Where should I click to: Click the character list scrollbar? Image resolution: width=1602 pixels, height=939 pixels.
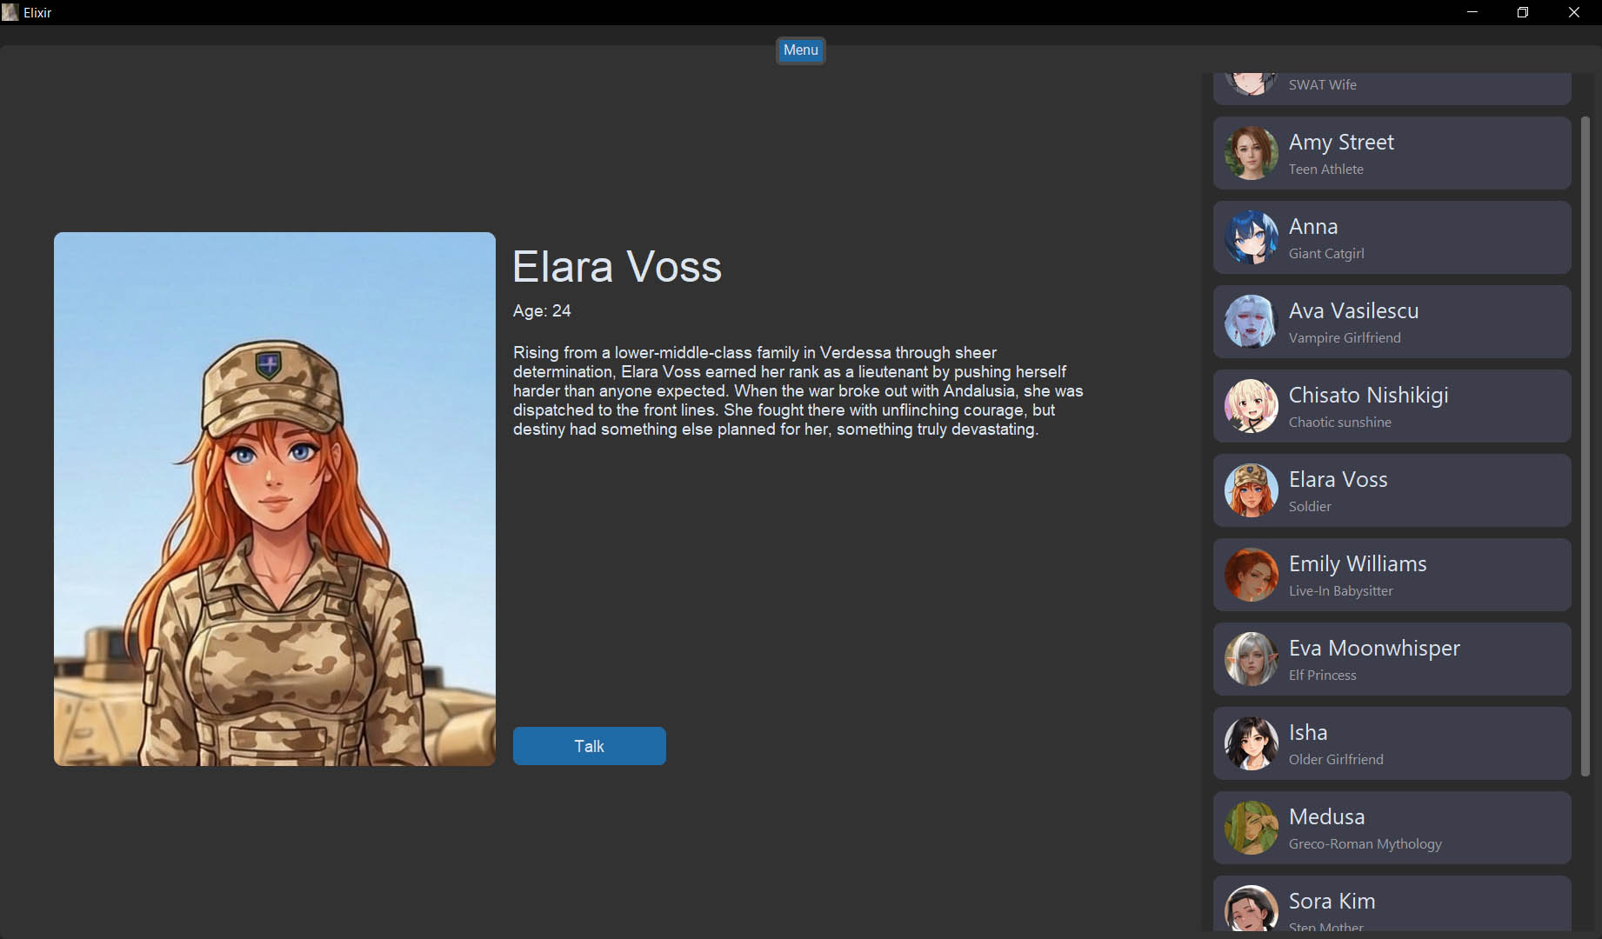tap(1585, 446)
